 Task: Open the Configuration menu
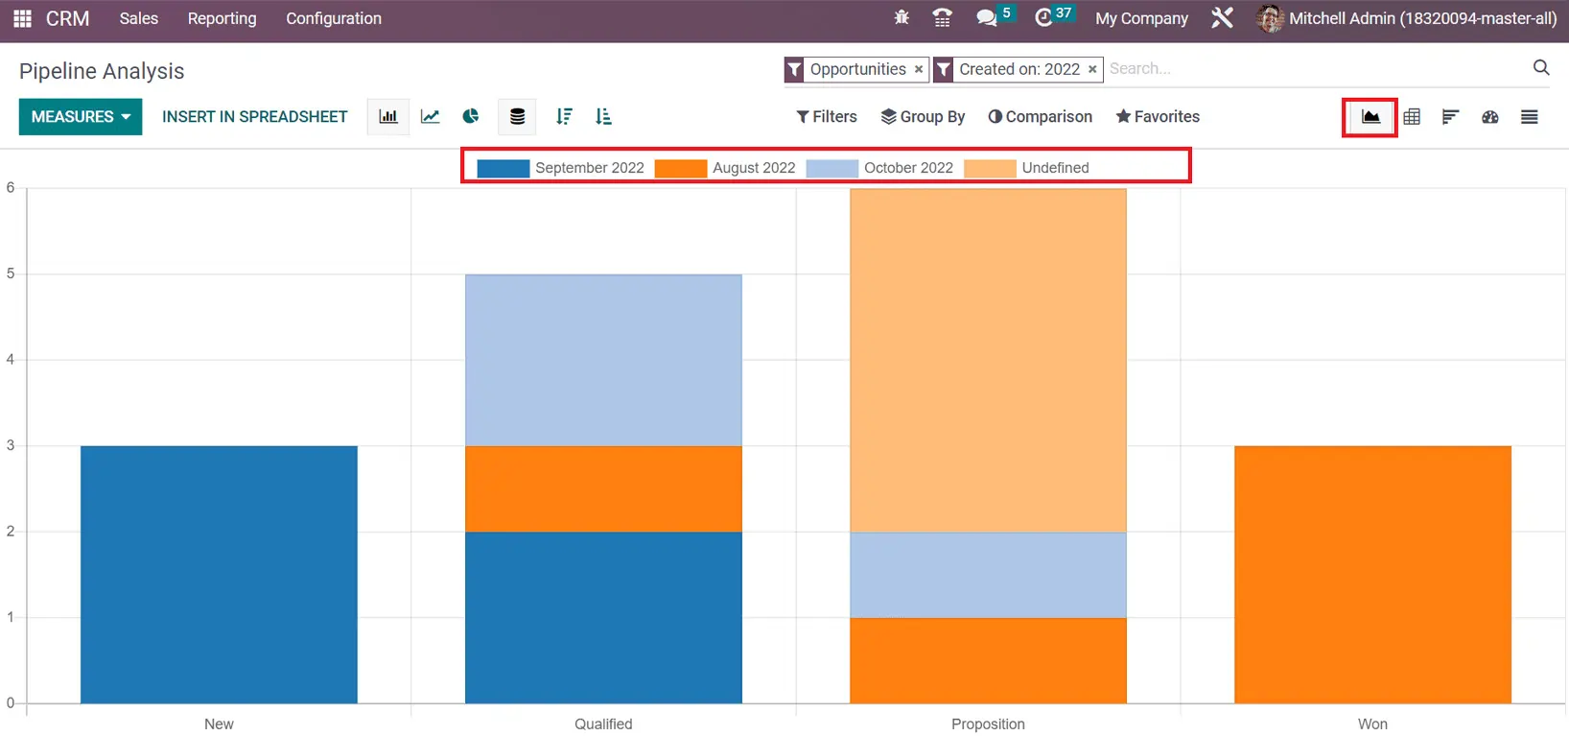(334, 18)
